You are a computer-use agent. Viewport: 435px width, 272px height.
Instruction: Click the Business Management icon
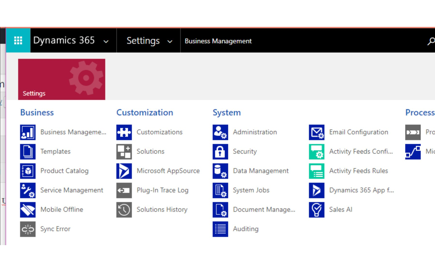click(28, 132)
